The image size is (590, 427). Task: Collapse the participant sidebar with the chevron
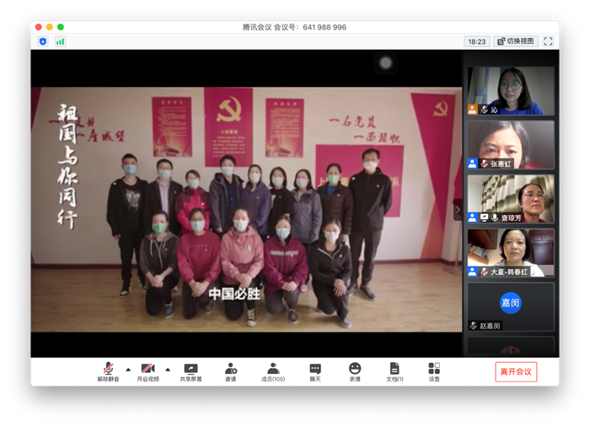pyautogui.click(x=458, y=209)
